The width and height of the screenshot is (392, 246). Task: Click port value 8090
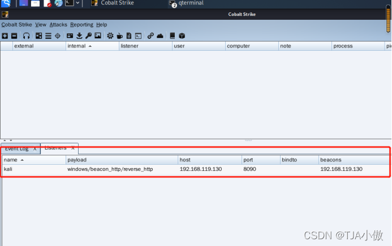249,169
